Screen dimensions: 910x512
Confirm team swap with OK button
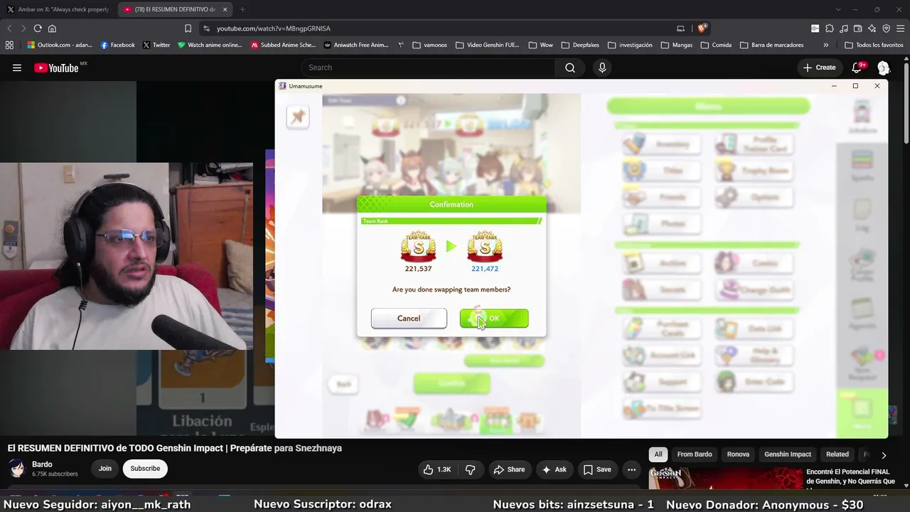pyautogui.click(x=494, y=319)
